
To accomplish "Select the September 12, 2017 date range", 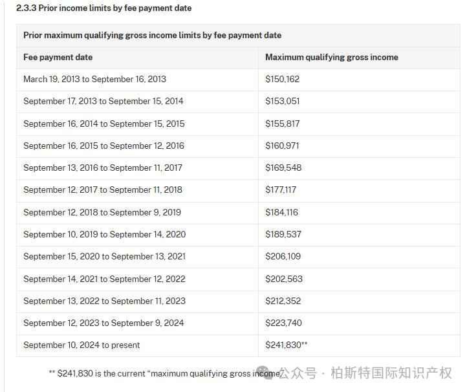I will [x=102, y=190].
